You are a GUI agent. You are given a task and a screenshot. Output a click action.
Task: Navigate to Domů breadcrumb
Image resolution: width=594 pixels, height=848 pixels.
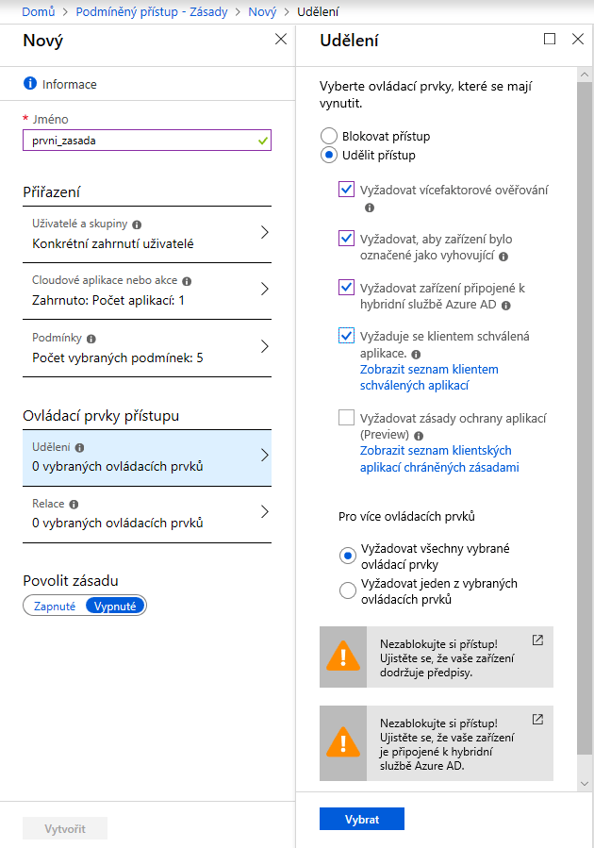pos(37,12)
